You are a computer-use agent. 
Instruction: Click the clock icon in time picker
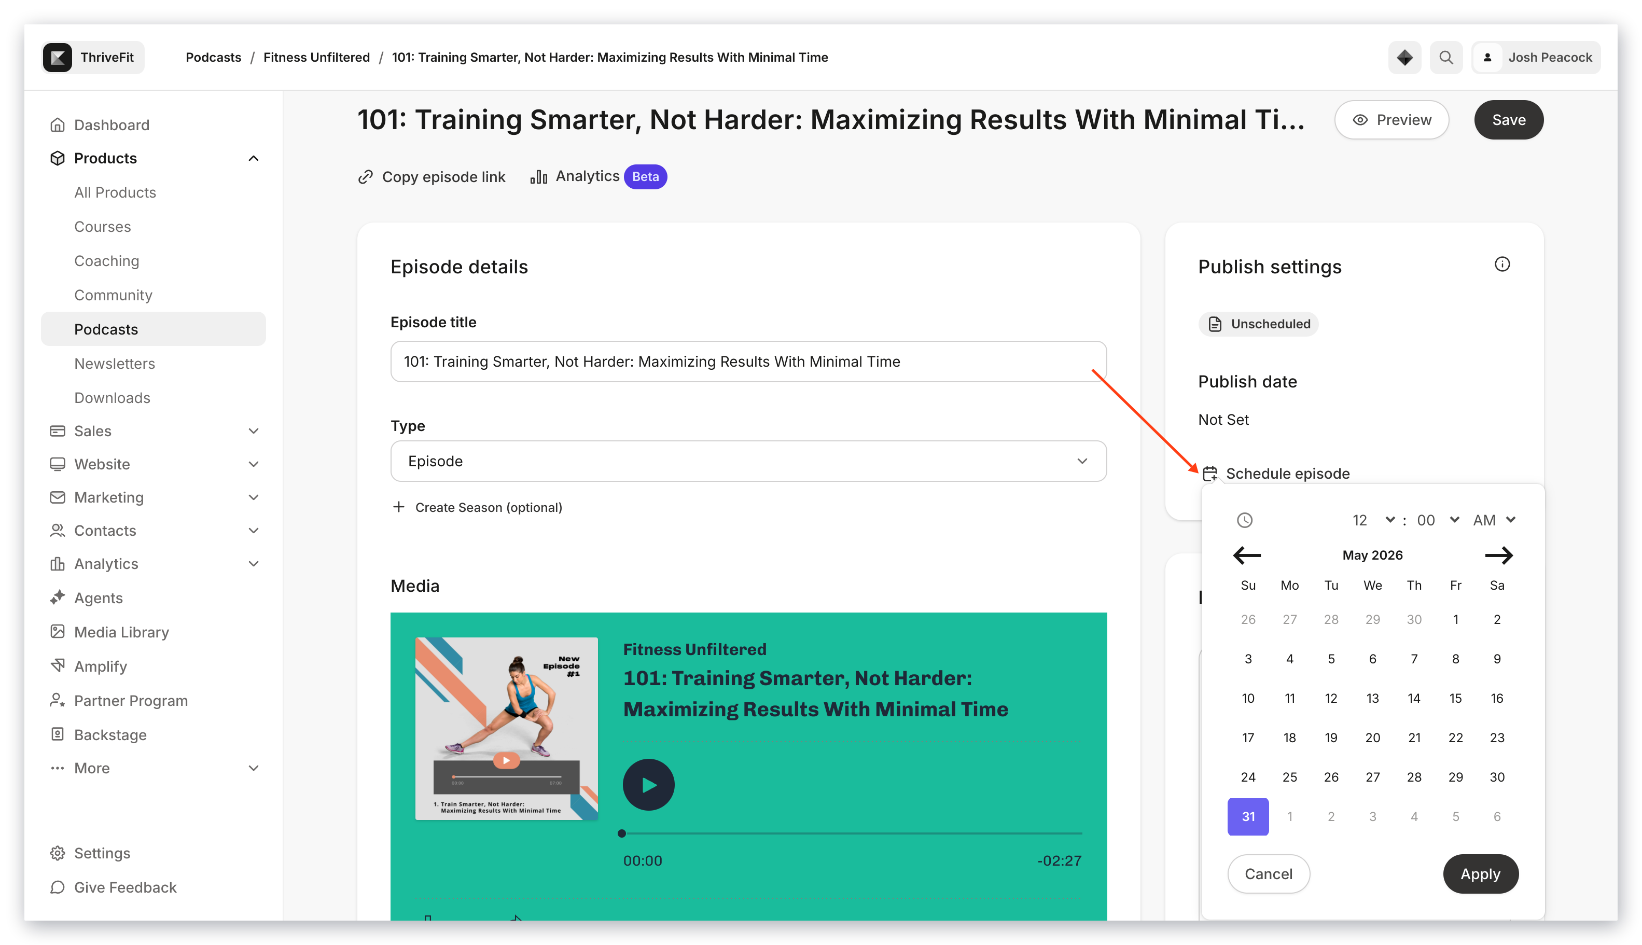click(x=1244, y=520)
